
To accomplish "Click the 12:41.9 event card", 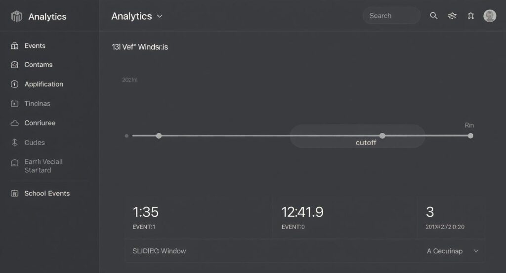I will (344, 218).
